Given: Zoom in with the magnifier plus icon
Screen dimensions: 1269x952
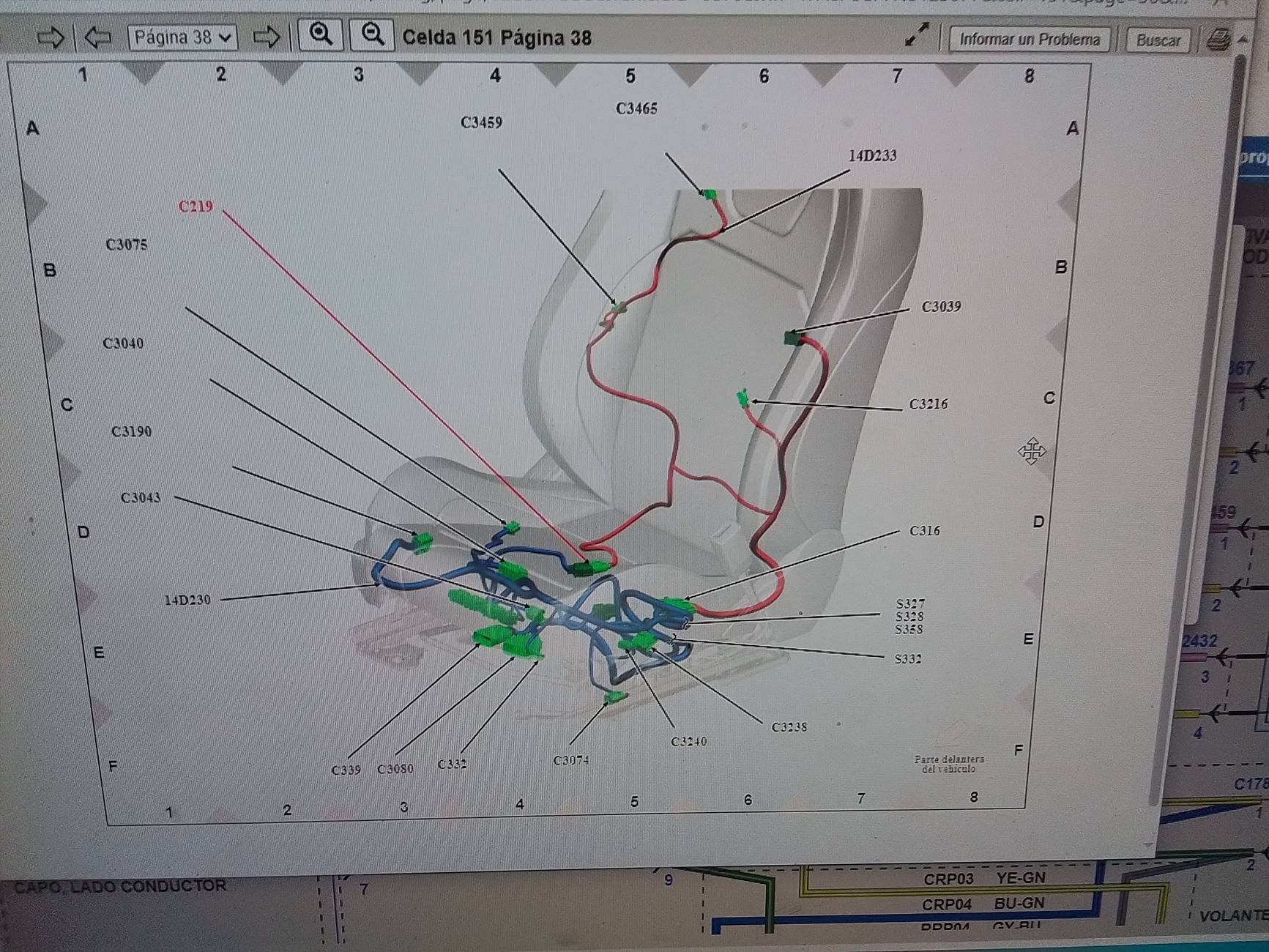Looking at the screenshot, I should (321, 35).
